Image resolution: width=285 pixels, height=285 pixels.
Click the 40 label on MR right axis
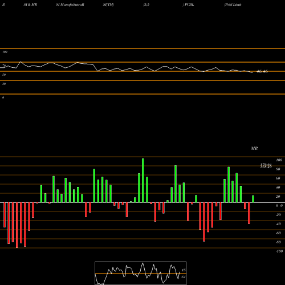pyautogui.click(x=278, y=188)
